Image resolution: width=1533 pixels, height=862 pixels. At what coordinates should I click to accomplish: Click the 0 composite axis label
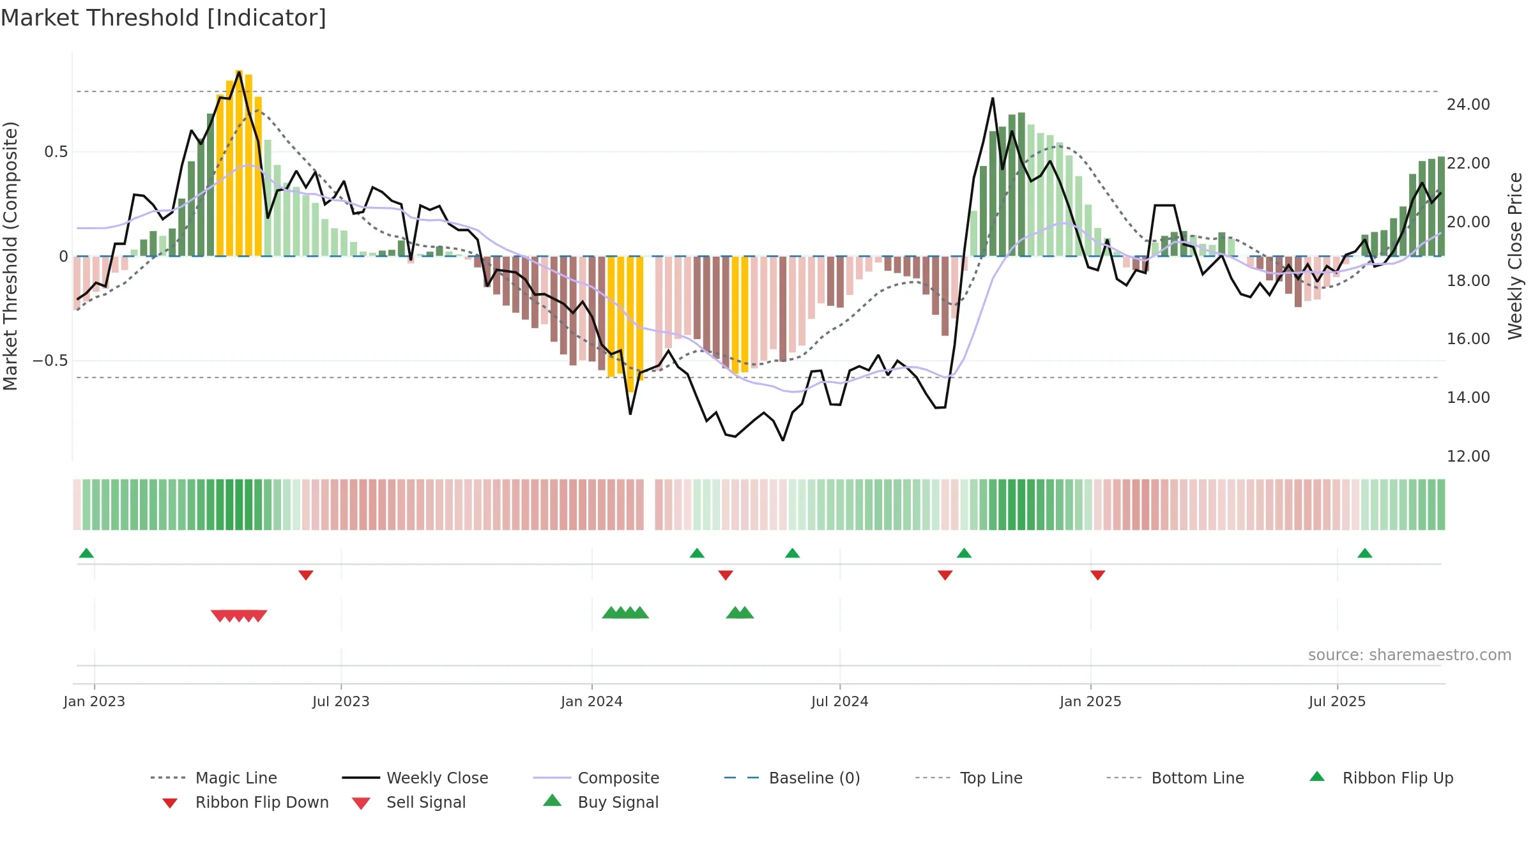click(63, 257)
